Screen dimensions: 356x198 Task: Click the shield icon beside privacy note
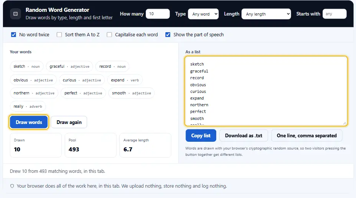[12, 186]
